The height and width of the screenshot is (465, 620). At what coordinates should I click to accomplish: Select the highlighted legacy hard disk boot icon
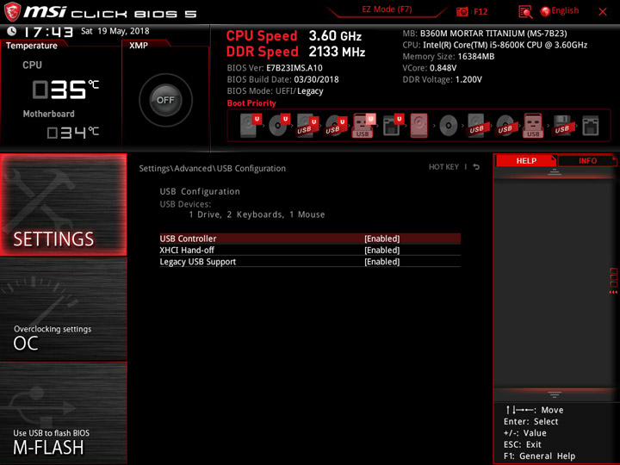(419, 126)
